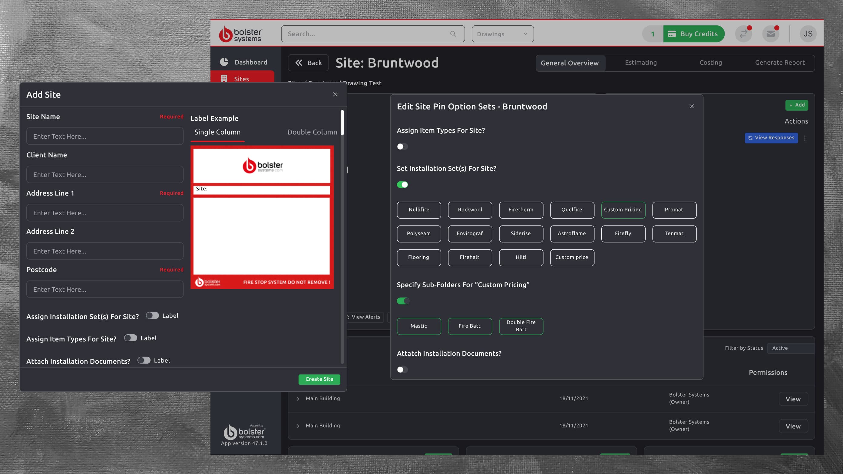This screenshot has width=843, height=474.
Task: Open the transfer arrows notification icon
Action: [743, 34]
